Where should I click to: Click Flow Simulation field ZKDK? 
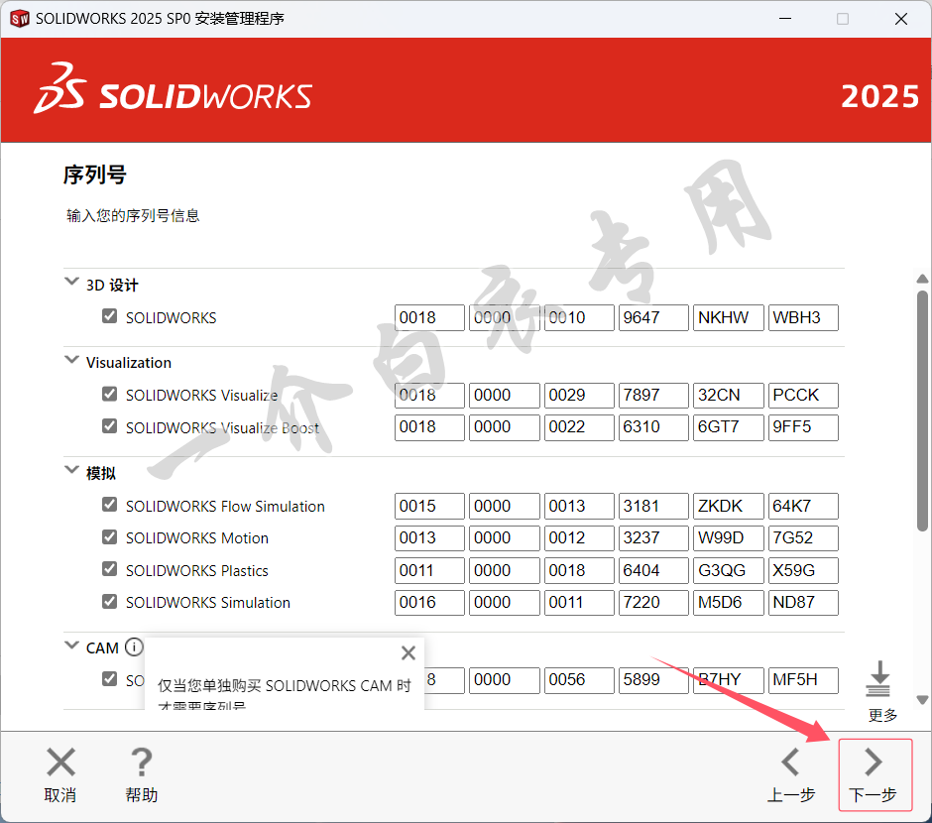pyautogui.click(x=729, y=507)
